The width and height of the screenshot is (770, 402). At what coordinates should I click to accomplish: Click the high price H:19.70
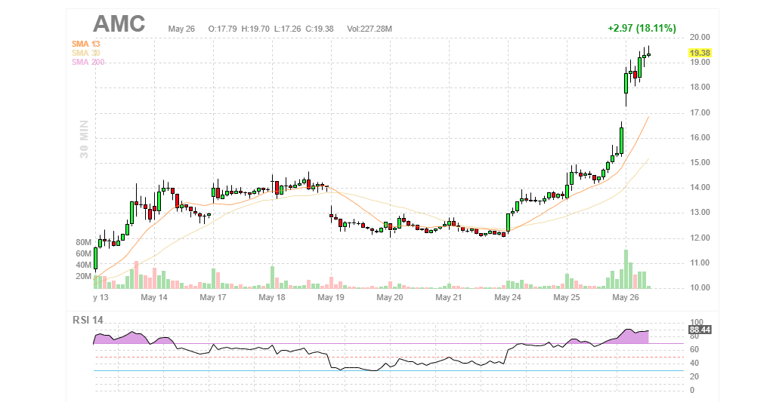click(255, 29)
